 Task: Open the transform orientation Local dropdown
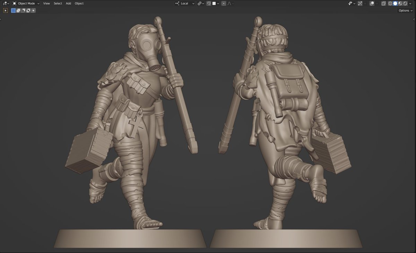click(x=184, y=3)
